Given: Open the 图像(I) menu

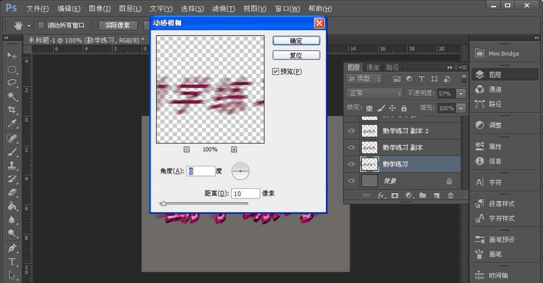Looking at the screenshot, I should [x=100, y=8].
